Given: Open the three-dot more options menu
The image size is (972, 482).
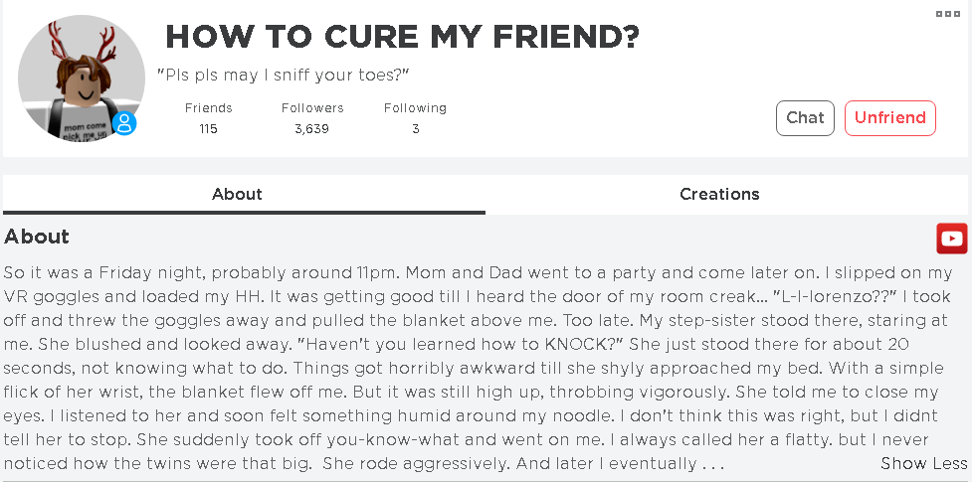Looking at the screenshot, I should (x=947, y=14).
